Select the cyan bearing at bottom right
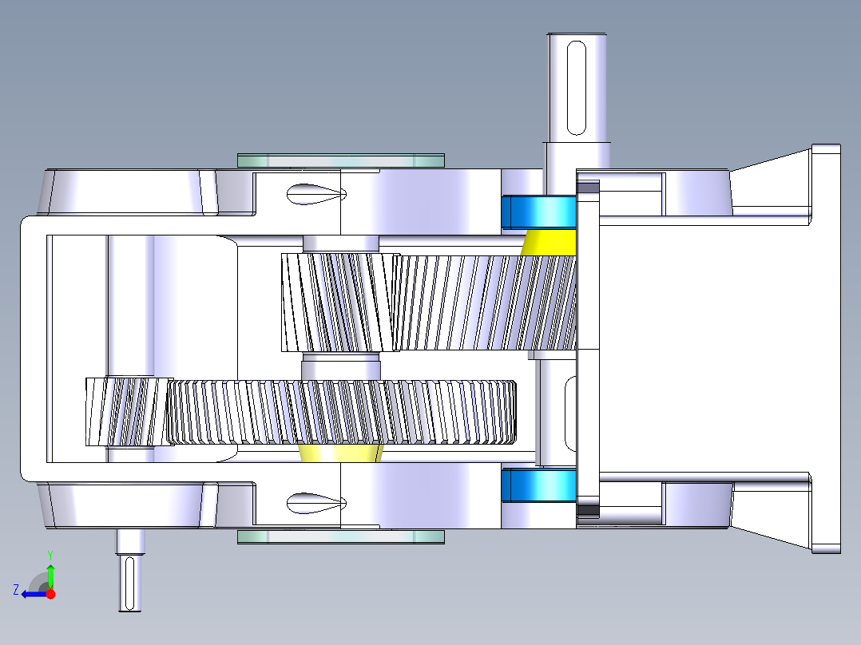 (539, 485)
